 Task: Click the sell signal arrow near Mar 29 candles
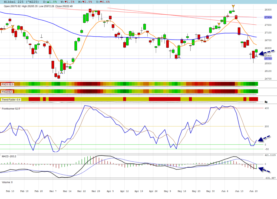pyautogui.click(x=93, y=12)
